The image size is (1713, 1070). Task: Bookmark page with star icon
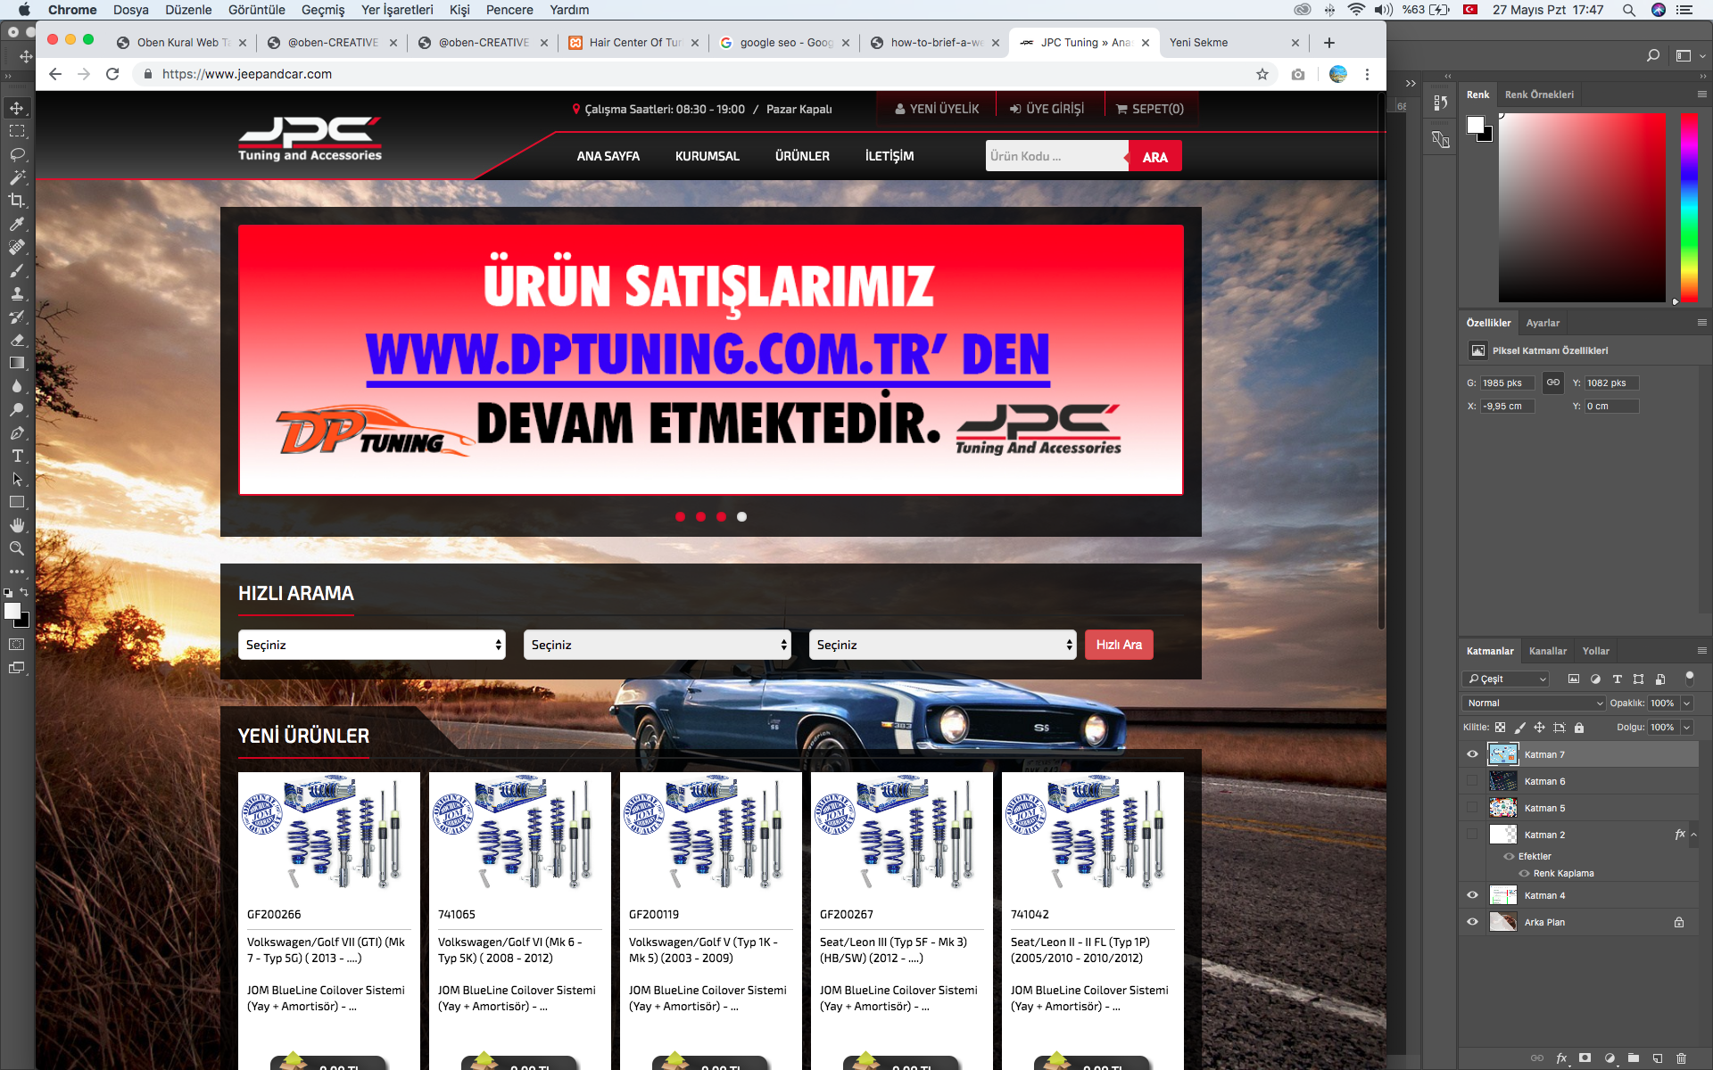click(x=1262, y=74)
